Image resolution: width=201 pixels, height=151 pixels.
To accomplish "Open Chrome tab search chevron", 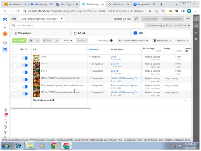I will pyautogui.click(x=176, y=4).
